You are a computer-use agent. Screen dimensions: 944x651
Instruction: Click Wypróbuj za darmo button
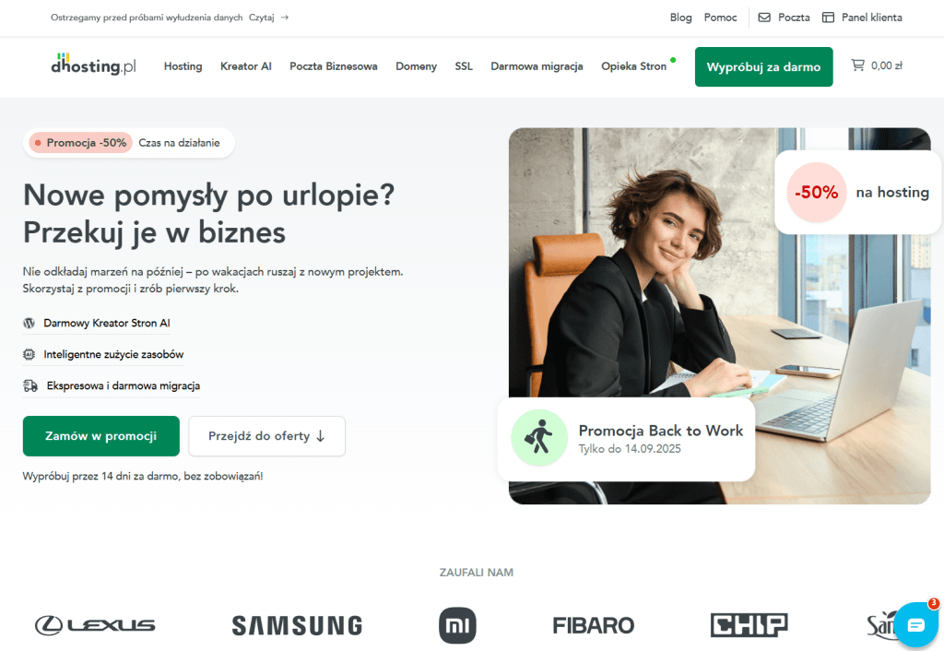(763, 66)
